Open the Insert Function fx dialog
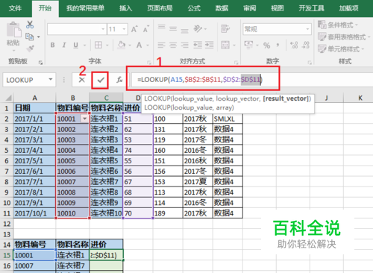This screenshot has width=373, height=273. pyautogui.click(x=119, y=80)
